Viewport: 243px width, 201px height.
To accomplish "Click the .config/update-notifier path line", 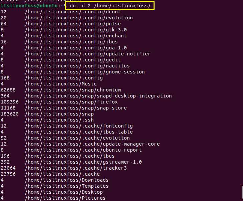I will click(88, 54).
